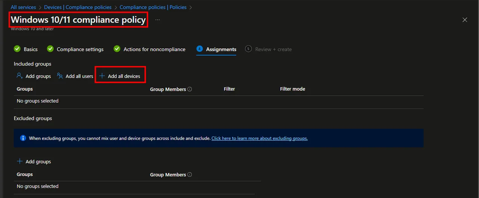Click the plus icon of excluded Add groups
Viewport: 479px width, 198px height.
(x=20, y=161)
